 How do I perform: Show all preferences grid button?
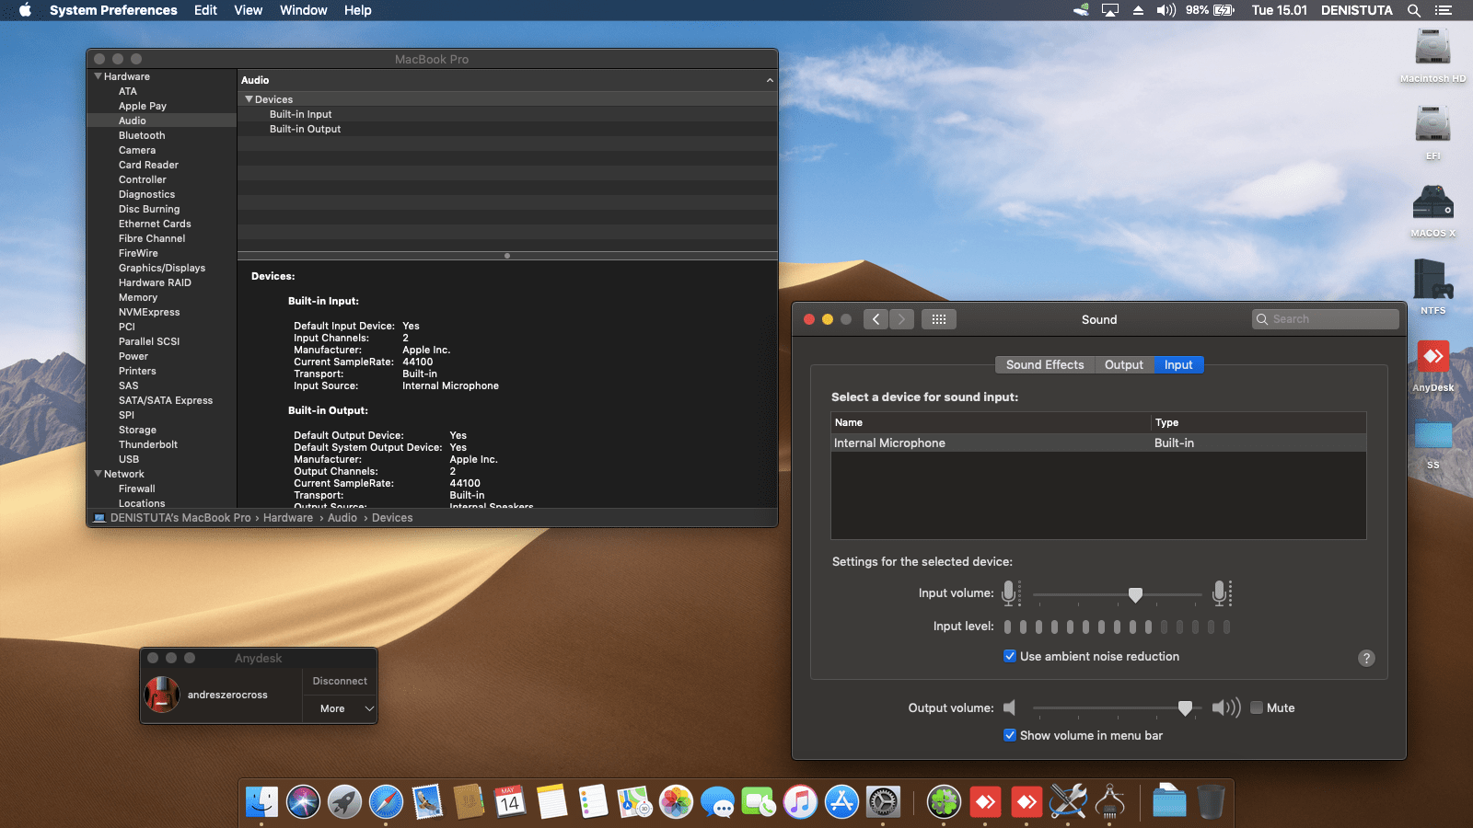939,319
